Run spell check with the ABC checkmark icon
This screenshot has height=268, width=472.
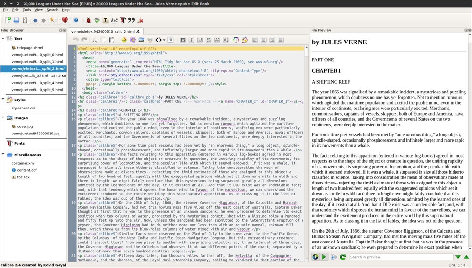[97, 20]
